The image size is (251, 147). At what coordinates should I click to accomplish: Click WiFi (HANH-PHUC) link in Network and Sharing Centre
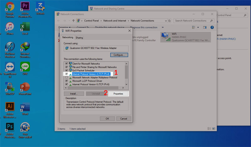226,39
